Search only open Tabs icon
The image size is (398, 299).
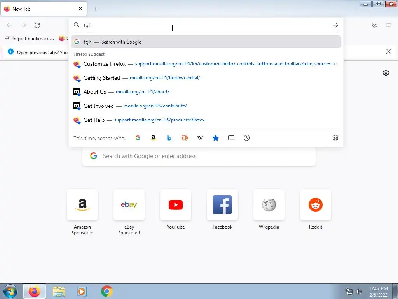click(231, 138)
